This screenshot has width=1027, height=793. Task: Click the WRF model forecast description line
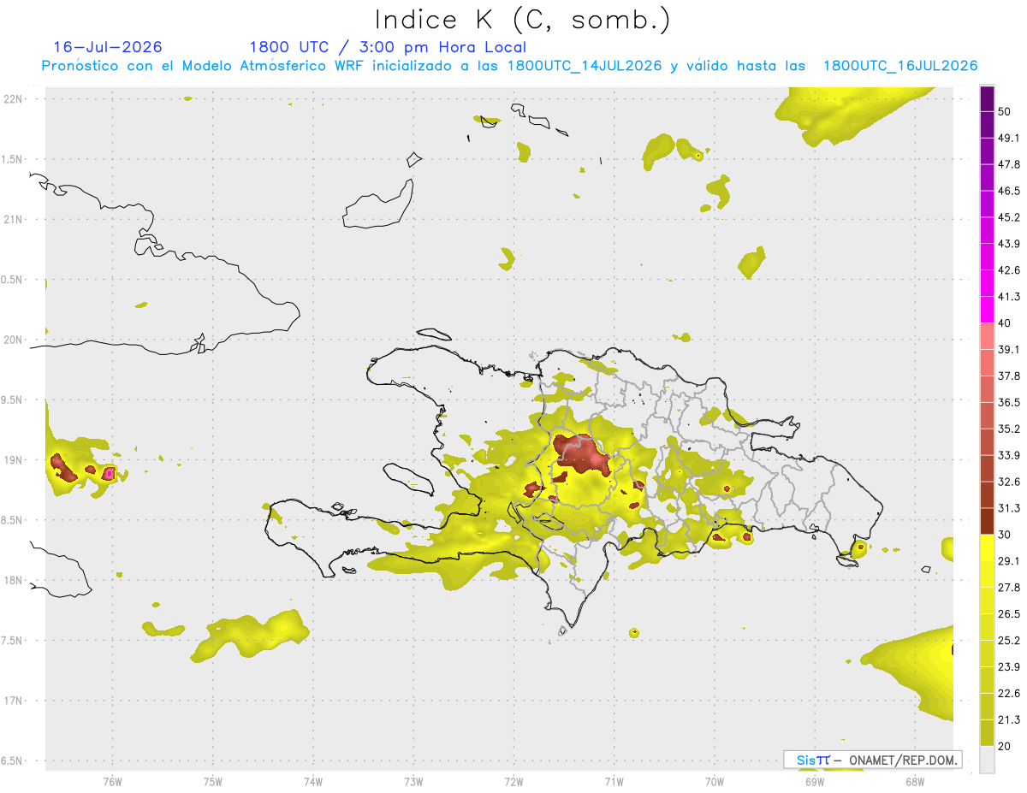[509, 66]
